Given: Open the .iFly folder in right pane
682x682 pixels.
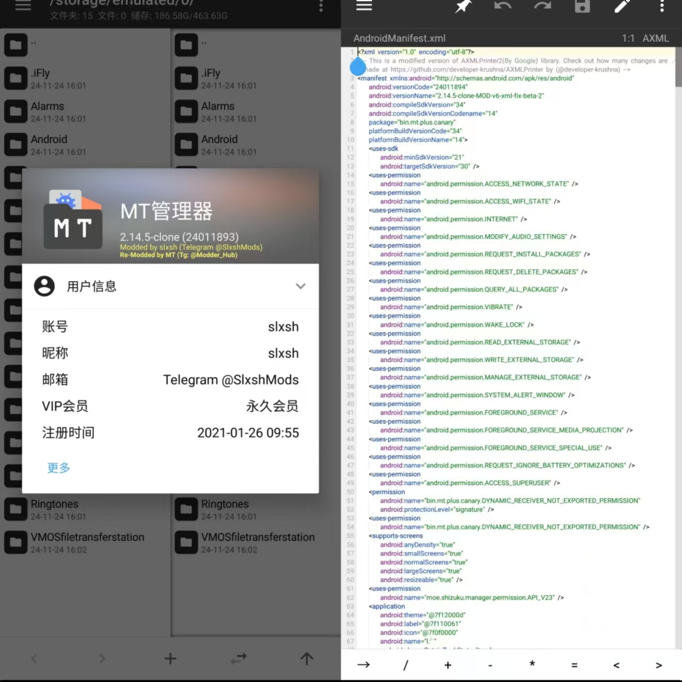Looking at the screenshot, I should (256, 78).
